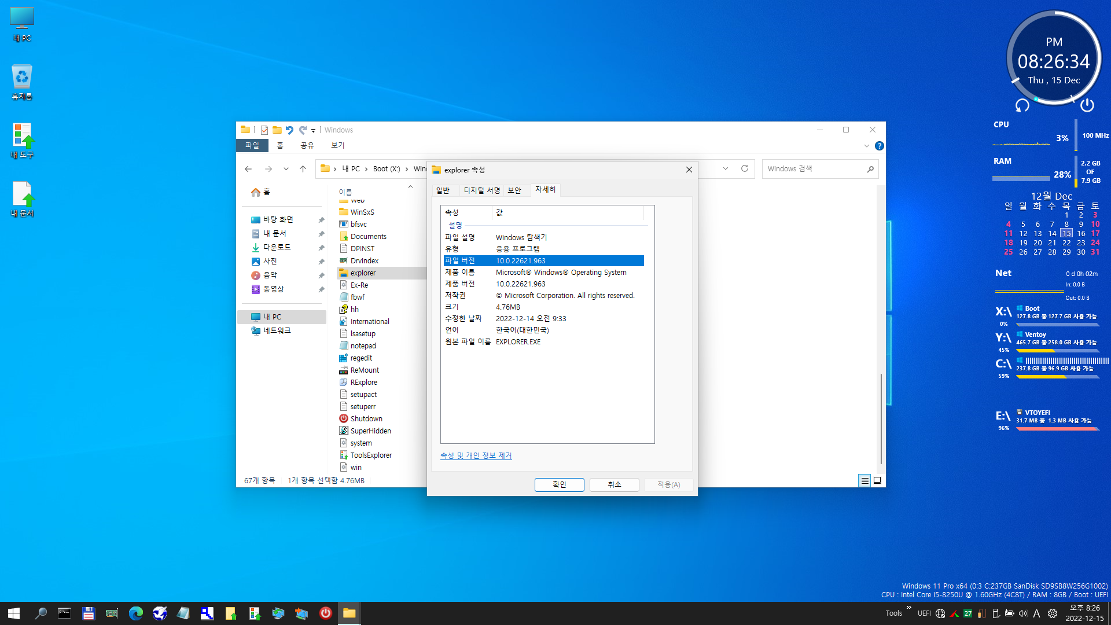Launch Microsoft Edge from the taskbar
1111x625 pixels.
coord(135,613)
